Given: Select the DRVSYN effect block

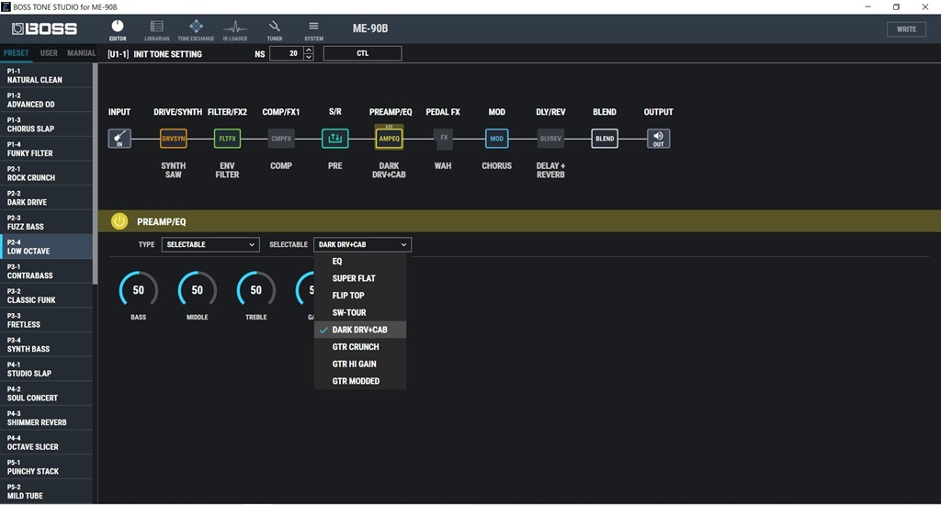Looking at the screenshot, I should coord(174,139).
